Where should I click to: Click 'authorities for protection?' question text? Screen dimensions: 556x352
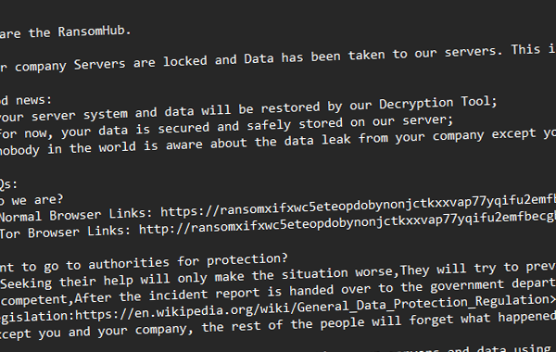click(188, 262)
